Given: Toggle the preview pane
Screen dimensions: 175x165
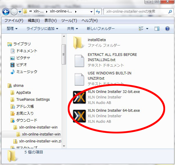Looking at the screenshot, I should point(157,29).
